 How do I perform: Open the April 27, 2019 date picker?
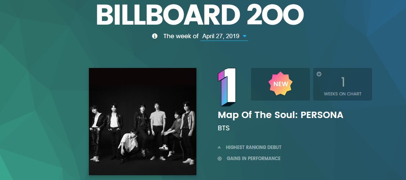(224, 37)
